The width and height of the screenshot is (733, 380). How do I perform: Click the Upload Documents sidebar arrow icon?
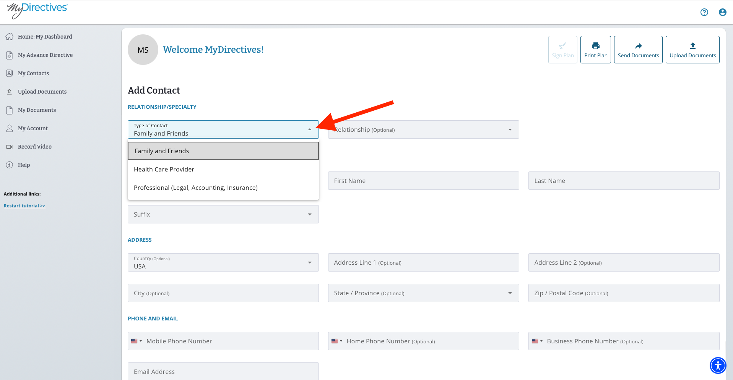click(x=10, y=92)
